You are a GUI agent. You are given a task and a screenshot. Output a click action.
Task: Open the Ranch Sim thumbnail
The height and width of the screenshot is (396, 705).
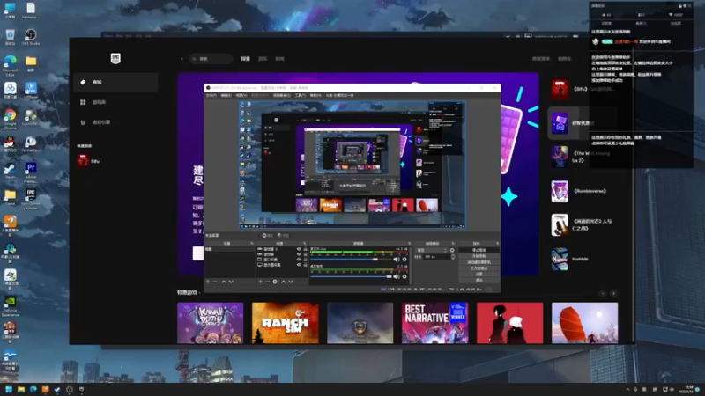(x=285, y=323)
